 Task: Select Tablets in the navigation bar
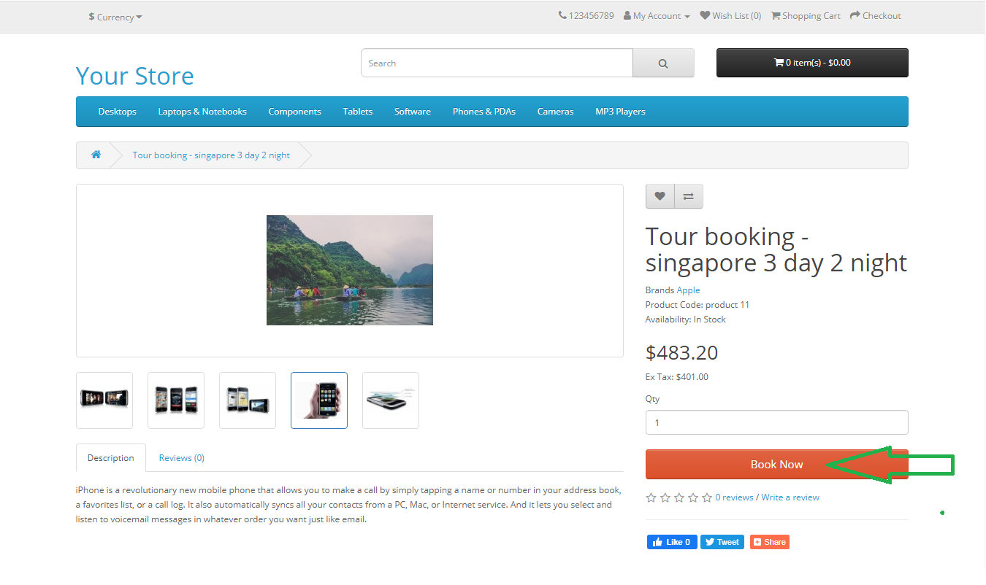pyautogui.click(x=358, y=112)
